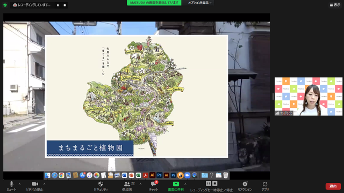Stop video using the camera (ビデオの停止) icon
Viewport: 344px width, 193px height.
tap(35, 184)
